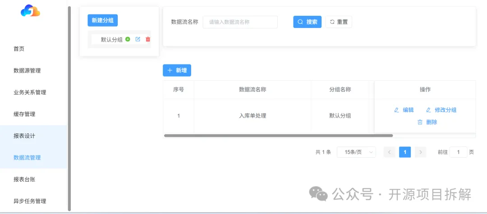Click the 操作 column header
This screenshot has height=214, width=487.
click(x=425, y=90)
